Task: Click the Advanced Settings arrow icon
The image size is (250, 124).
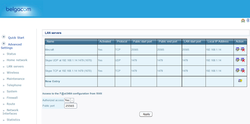Action: click(x=4, y=44)
